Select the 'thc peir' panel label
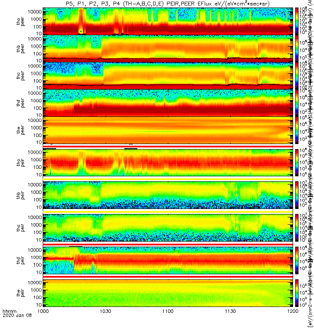This screenshot has height=335, width=314. pyautogui.click(x=21, y=227)
